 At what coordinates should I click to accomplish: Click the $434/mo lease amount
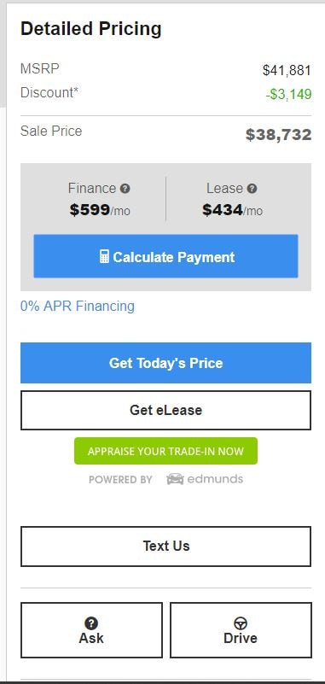click(232, 210)
